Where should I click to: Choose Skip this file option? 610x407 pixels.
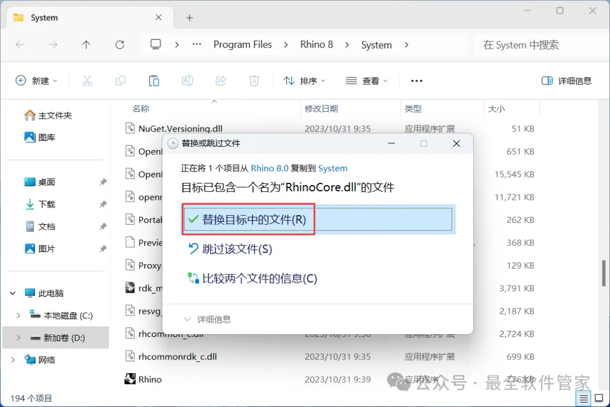click(x=230, y=249)
